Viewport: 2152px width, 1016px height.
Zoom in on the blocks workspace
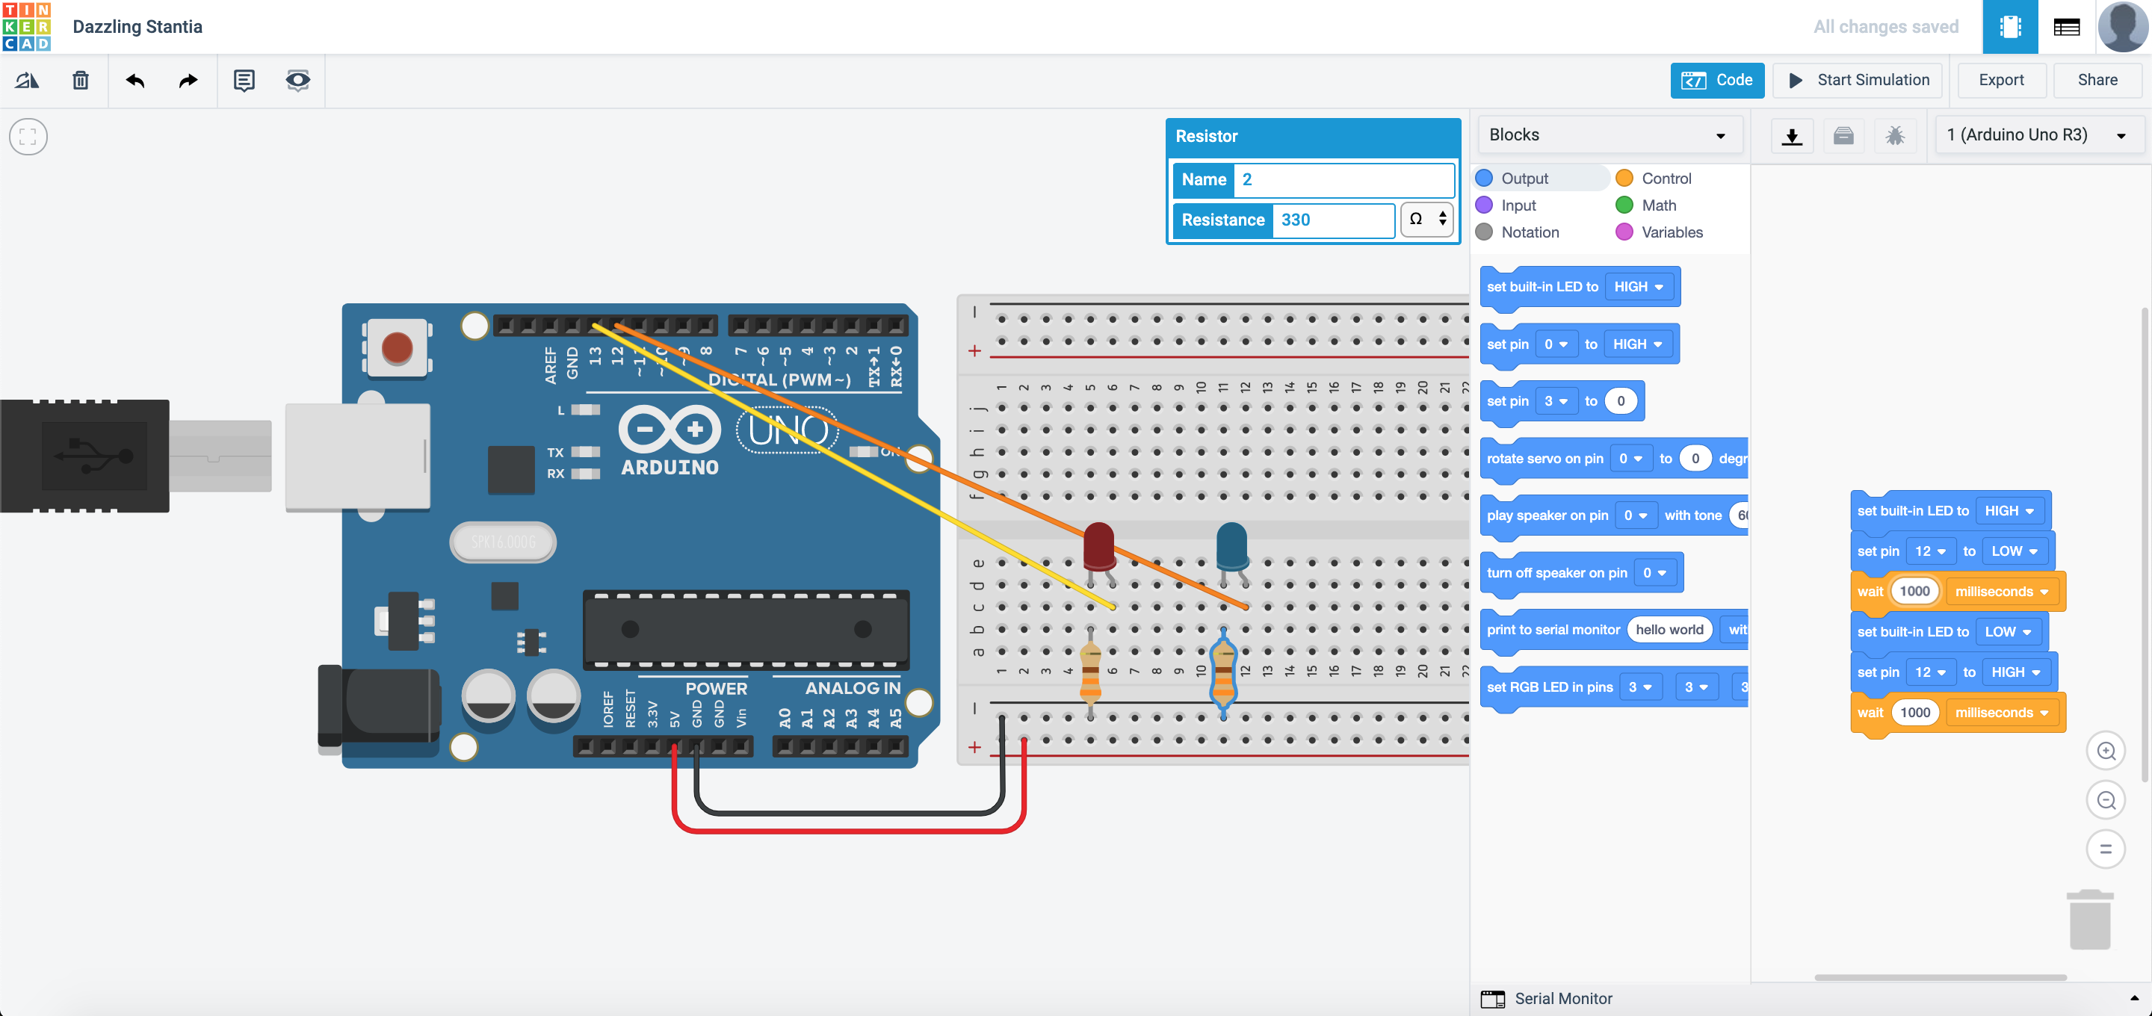[x=2105, y=750]
